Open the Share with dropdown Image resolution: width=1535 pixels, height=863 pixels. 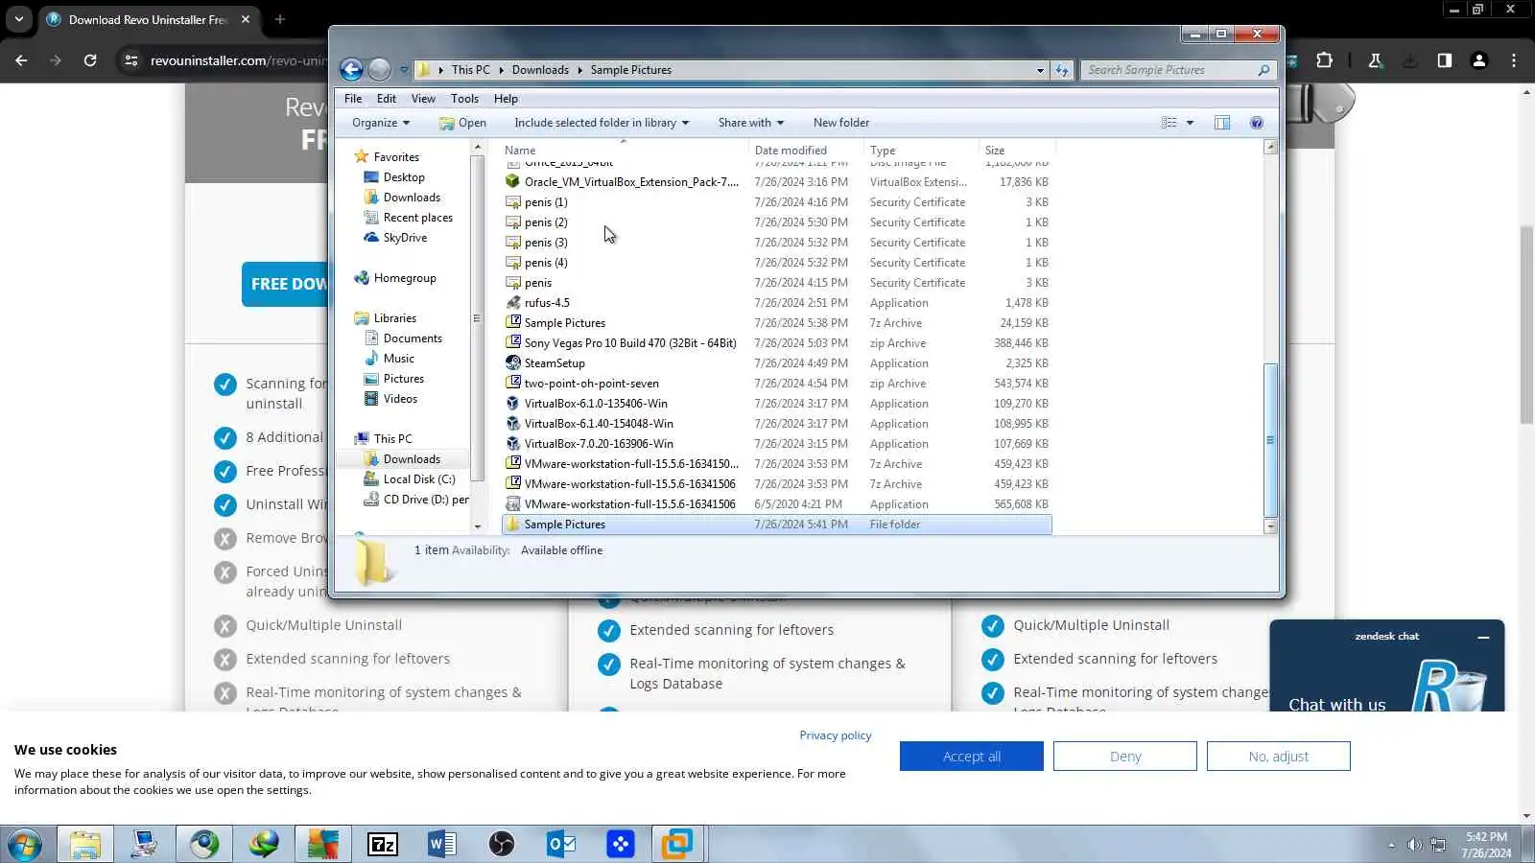pos(751,123)
